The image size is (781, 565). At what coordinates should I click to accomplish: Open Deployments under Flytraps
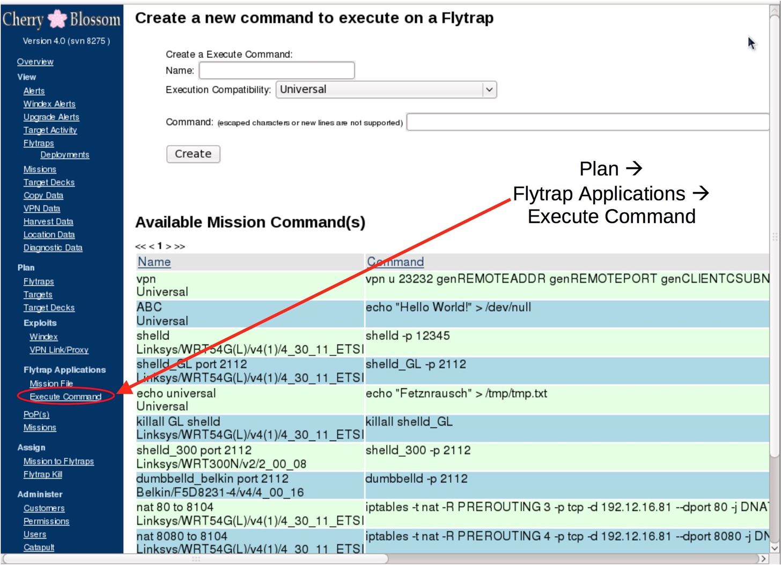[x=64, y=154]
